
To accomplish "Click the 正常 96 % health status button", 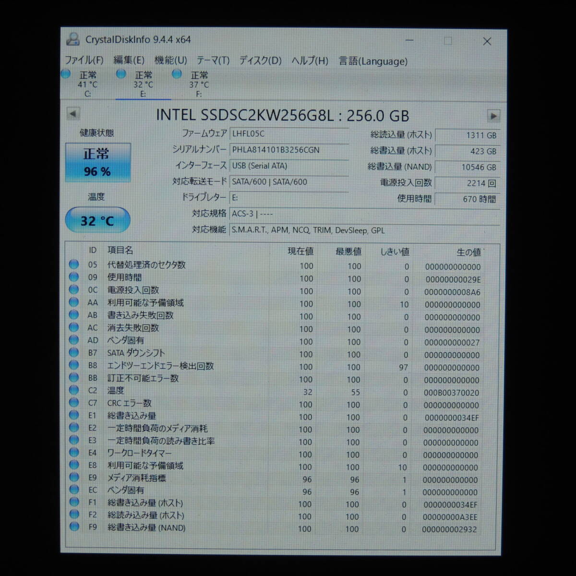I will [97, 163].
